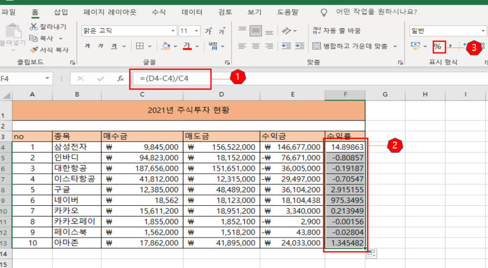Open the Merge and Center dropdown arrow
Viewport: 488px width, 268px height.
395,46
